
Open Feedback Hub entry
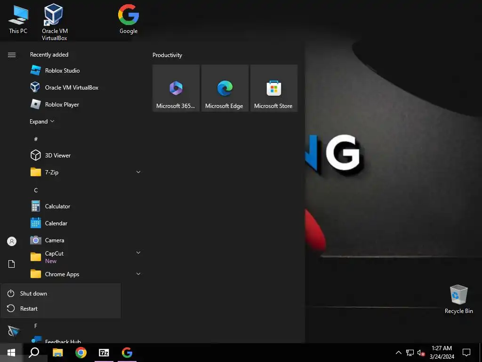pos(85,339)
